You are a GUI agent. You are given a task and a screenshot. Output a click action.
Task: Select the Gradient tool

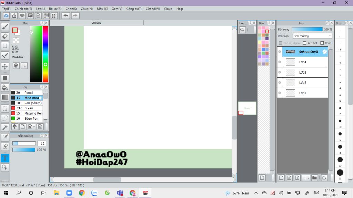(x=5, y=97)
